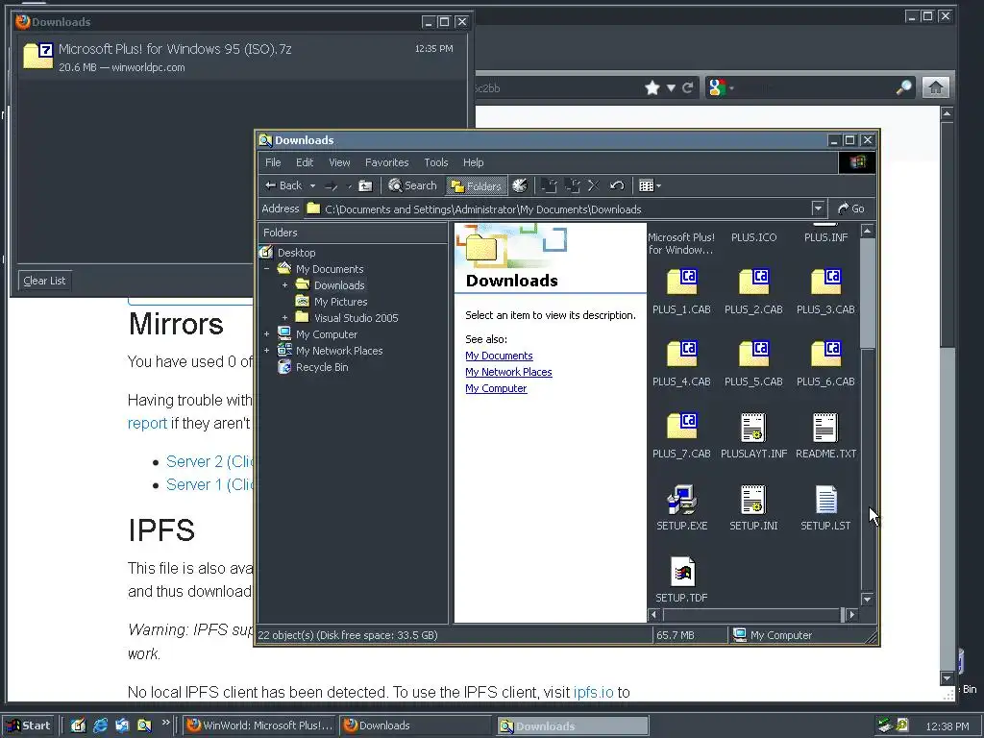Toggle the Folders pane button
Screen dimensions: 984x738
477,185
